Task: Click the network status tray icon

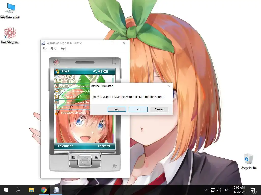Action: click(x=213, y=190)
